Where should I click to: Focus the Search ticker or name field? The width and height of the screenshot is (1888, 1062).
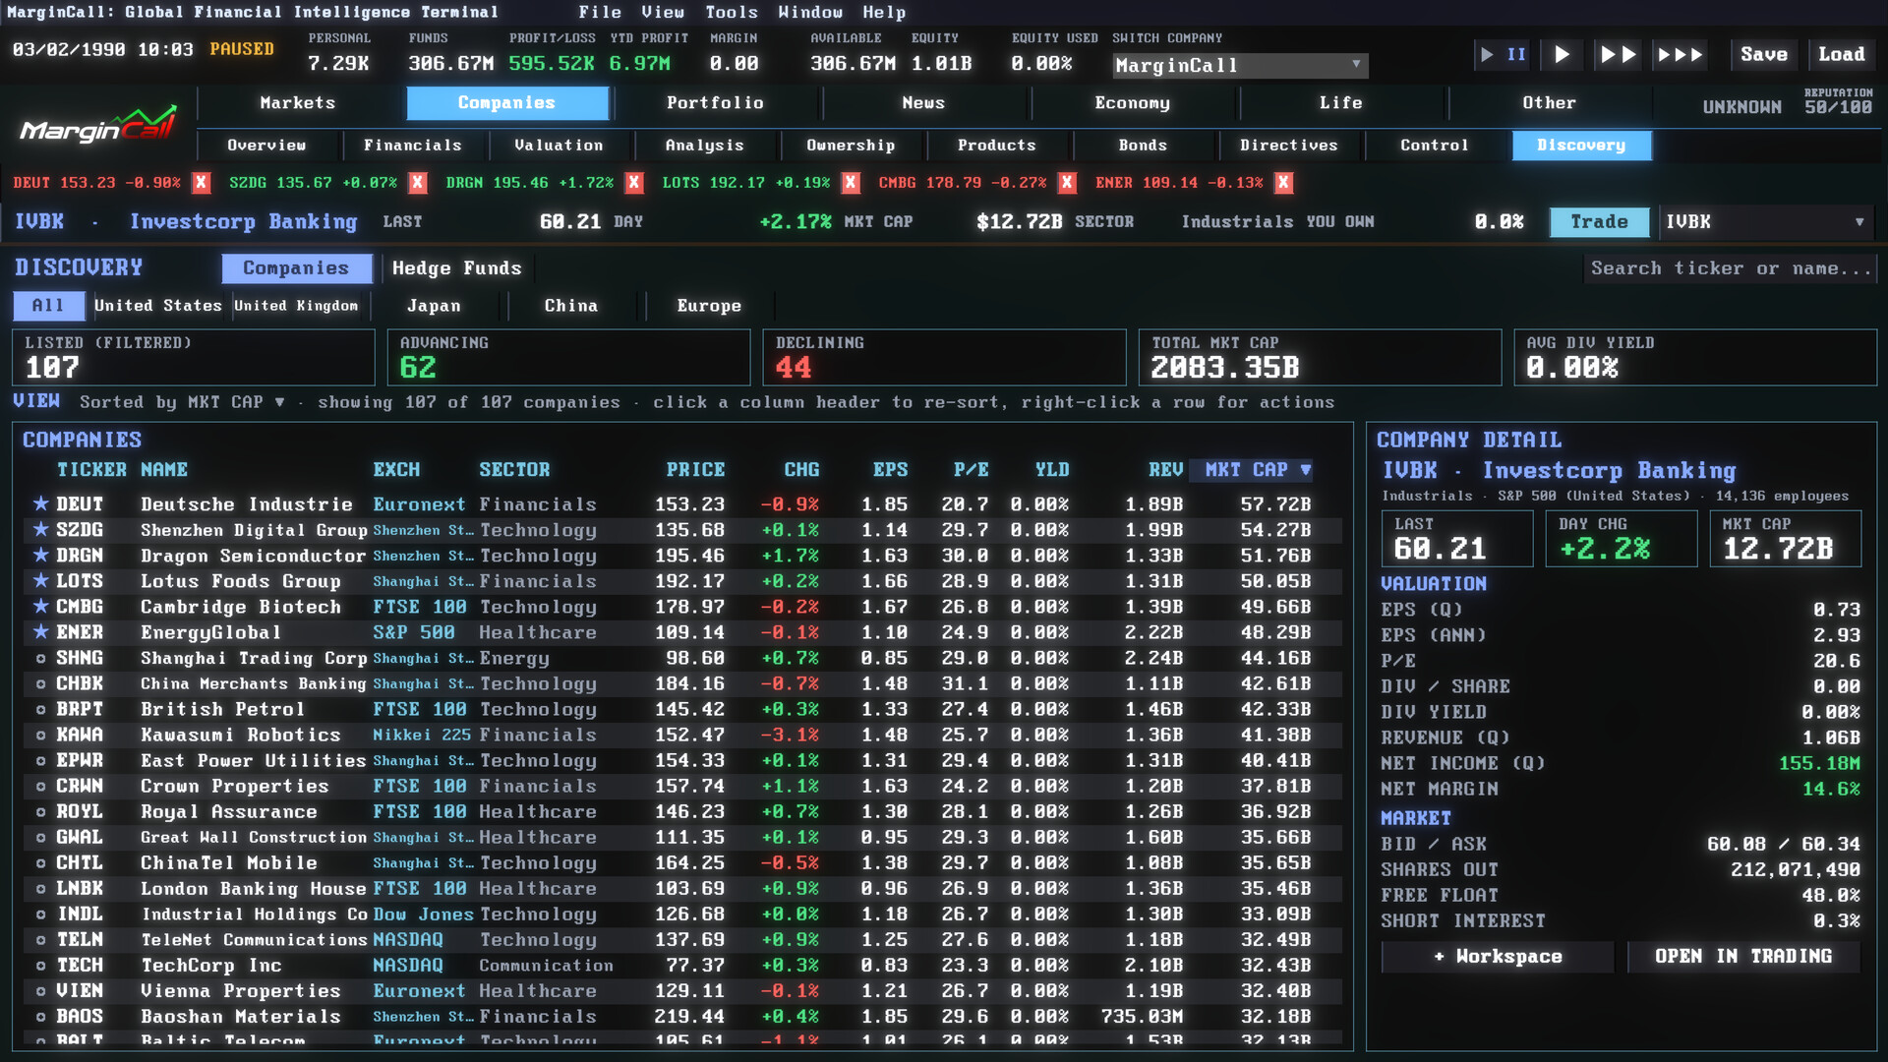[x=1730, y=268]
